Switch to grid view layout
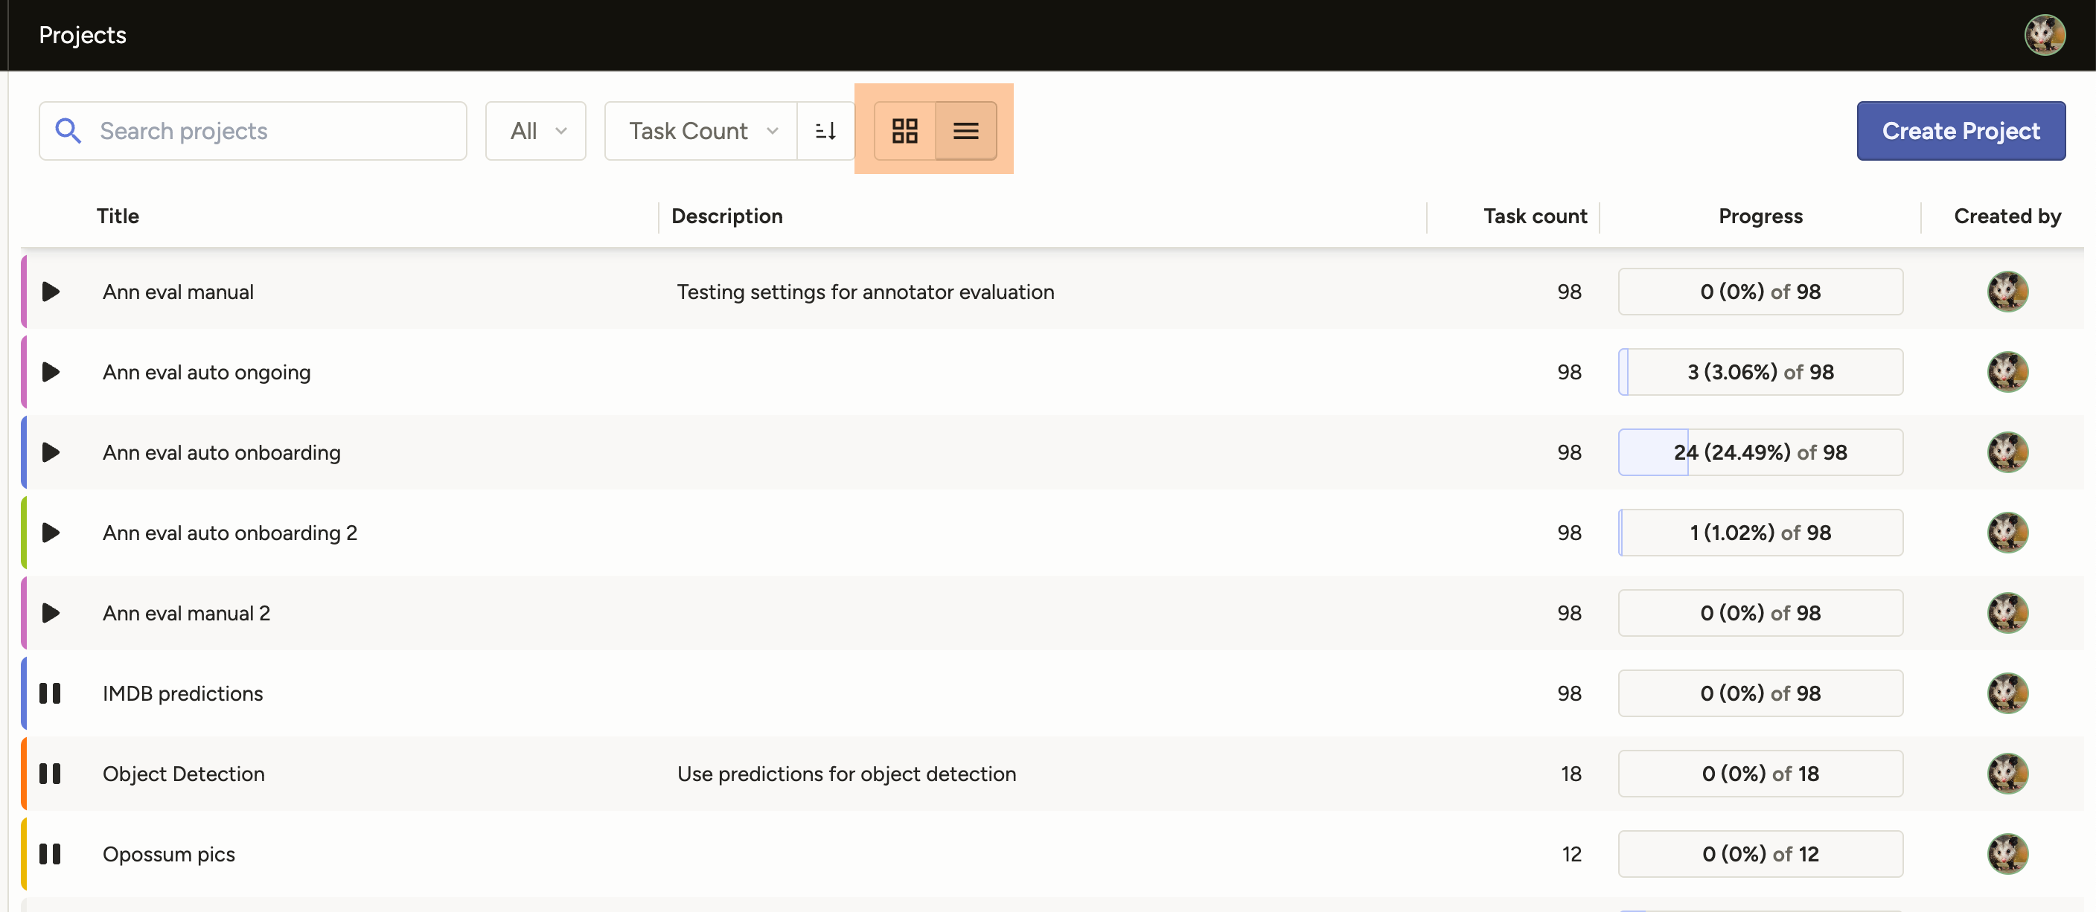The height and width of the screenshot is (912, 2096). point(906,130)
